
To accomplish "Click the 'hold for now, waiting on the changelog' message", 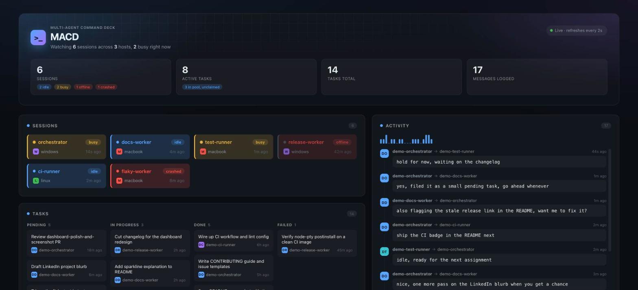I will coord(499,162).
